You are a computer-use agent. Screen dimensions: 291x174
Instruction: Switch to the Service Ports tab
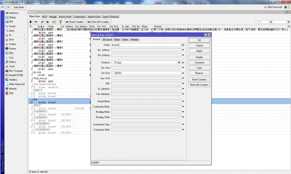[x=65, y=17]
